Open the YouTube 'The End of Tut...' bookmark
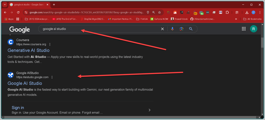The image size is (265, 120). tap(64, 19)
